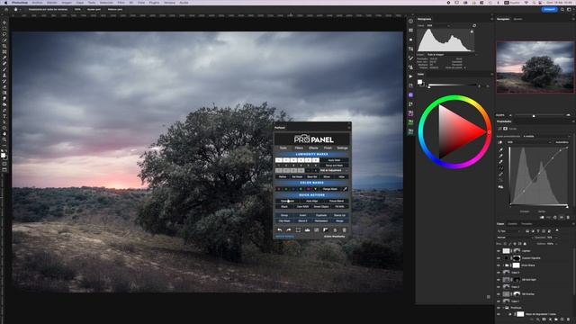Select the pencil draw-curve tool in Curves

pos(500,175)
